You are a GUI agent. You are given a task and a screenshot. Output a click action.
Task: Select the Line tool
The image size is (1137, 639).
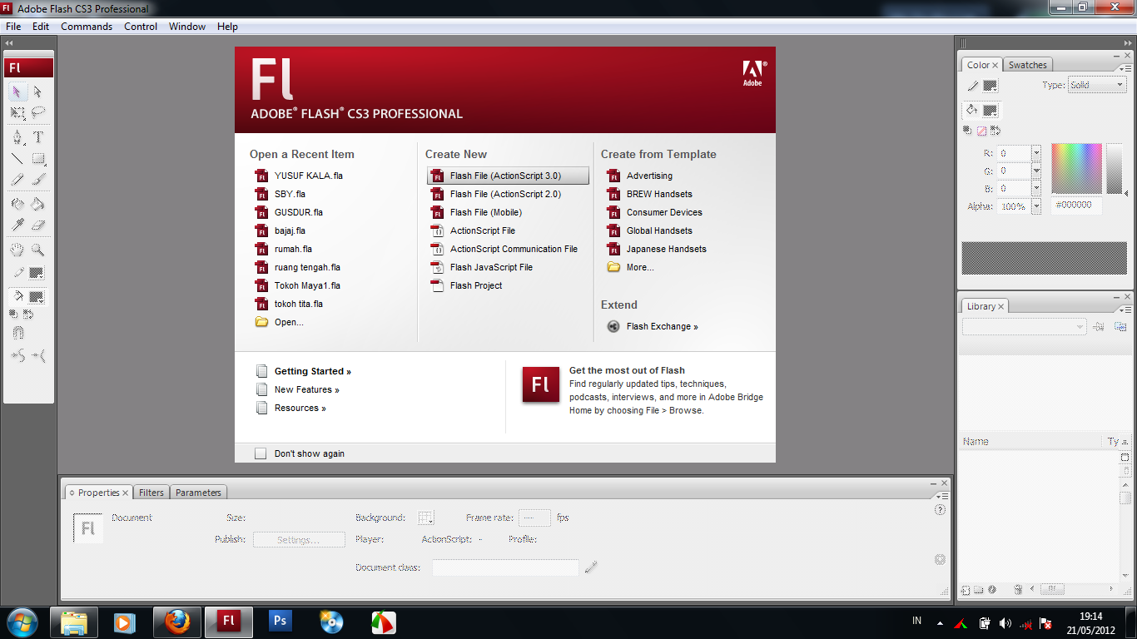pos(17,158)
